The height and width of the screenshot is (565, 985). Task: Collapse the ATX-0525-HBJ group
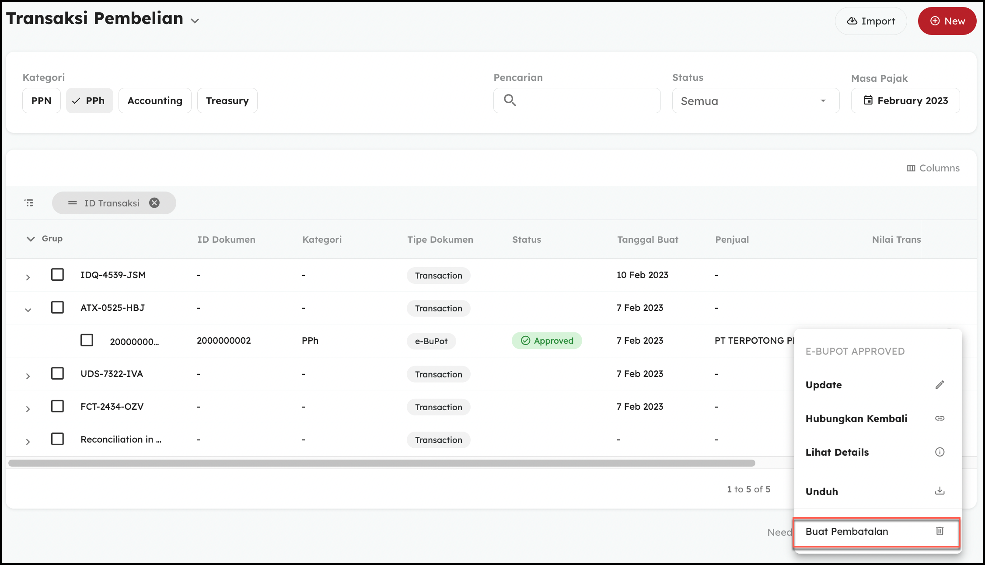click(x=28, y=310)
